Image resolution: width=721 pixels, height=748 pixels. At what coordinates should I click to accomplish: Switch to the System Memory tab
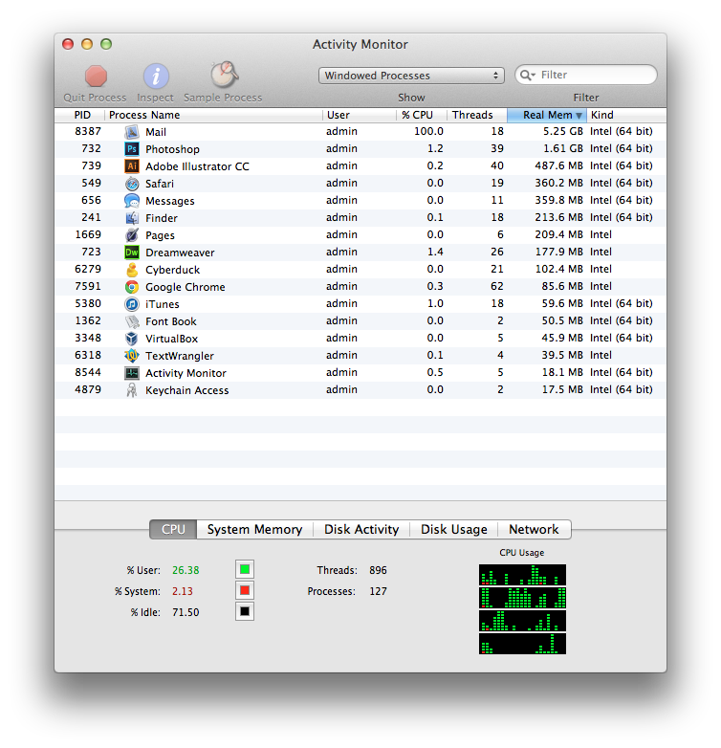pos(254,530)
